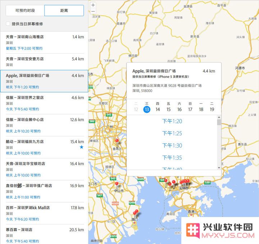Click 今天 下午6:20 可预约 link
The image size is (259, 244).
click(x=22, y=219)
